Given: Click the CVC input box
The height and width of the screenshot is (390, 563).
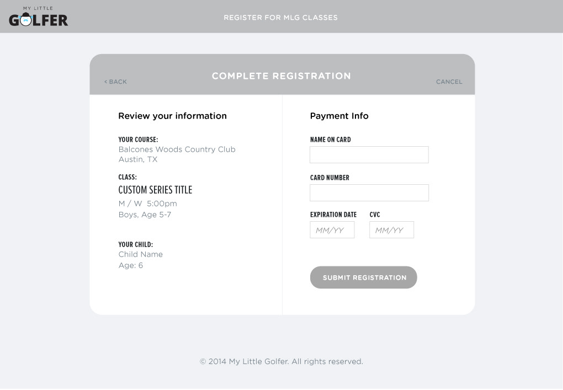Looking at the screenshot, I should pos(391,229).
